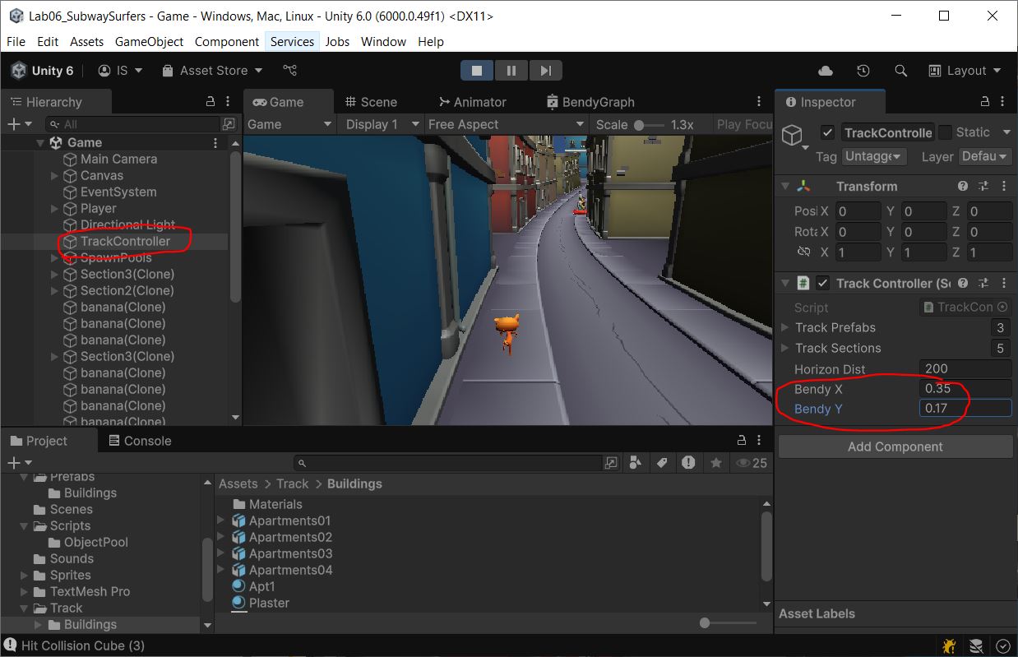The height and width of the screenshot is (657, 1018).
Task: Open the Tag dropdown
Action: click(873, 156)
